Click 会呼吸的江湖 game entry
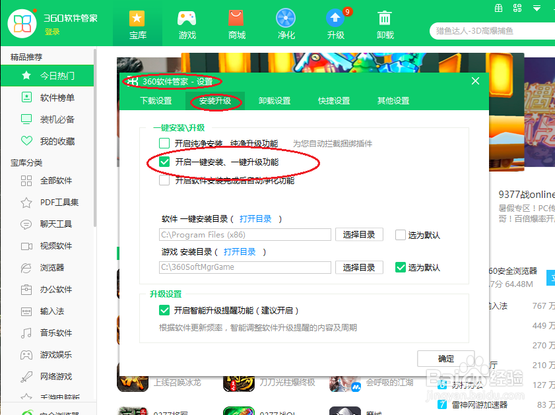The height and width of the screenshot is (415, 555). coord(390,383)
